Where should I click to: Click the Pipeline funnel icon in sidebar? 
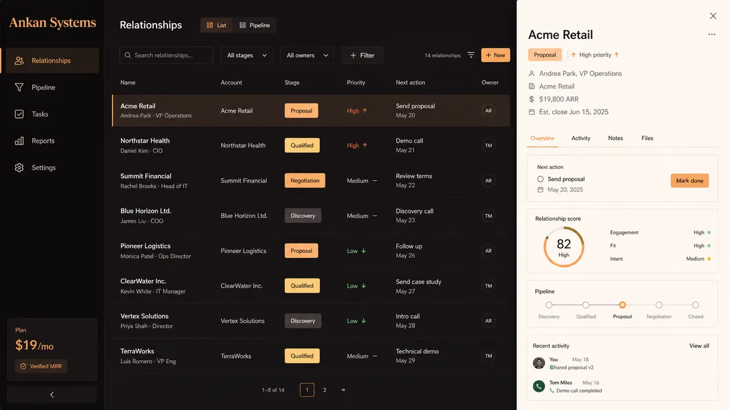(x=19, y=87)
